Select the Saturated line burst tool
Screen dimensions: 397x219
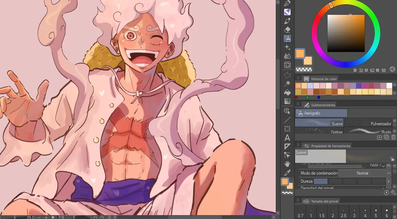click(x=287, y=129)
